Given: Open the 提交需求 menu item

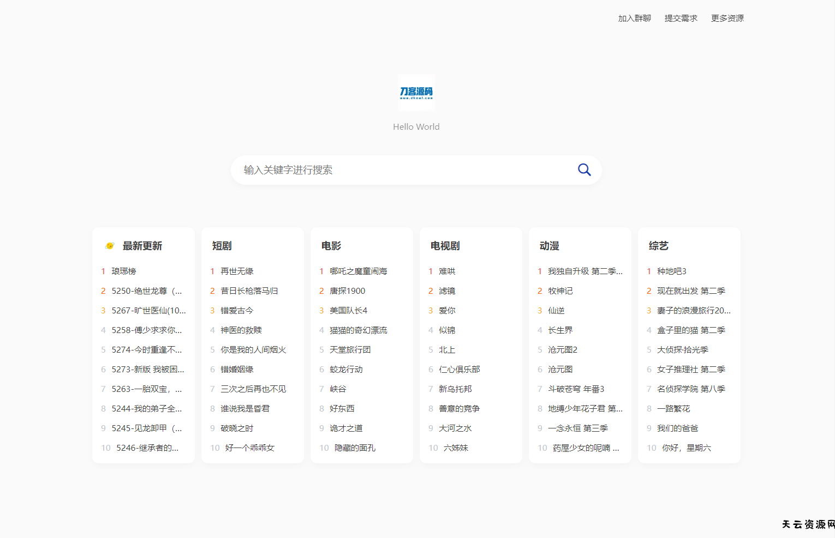Looking at the screenshot, I should (681, 18).
